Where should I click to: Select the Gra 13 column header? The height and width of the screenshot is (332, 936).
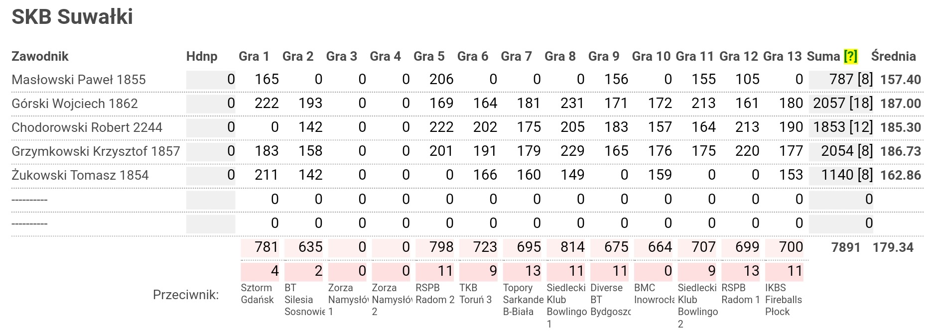782,56
